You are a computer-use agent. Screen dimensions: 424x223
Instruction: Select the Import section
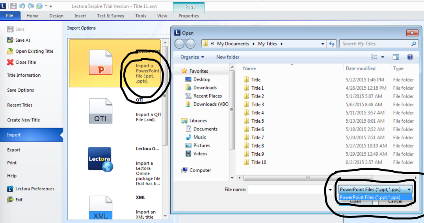coord(32,135)
